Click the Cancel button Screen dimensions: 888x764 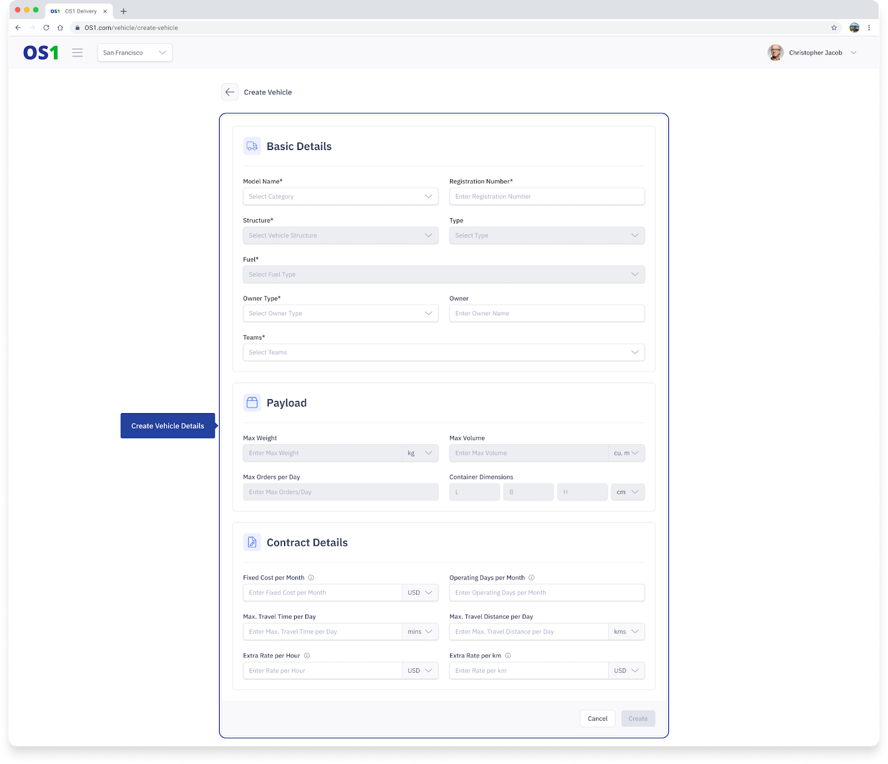pyautogui.click(x=598, y=718)
